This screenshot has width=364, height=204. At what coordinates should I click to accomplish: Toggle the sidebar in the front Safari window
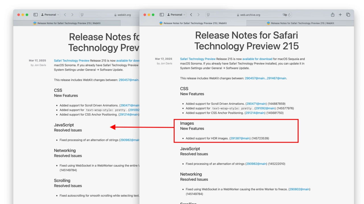point(162,15)
